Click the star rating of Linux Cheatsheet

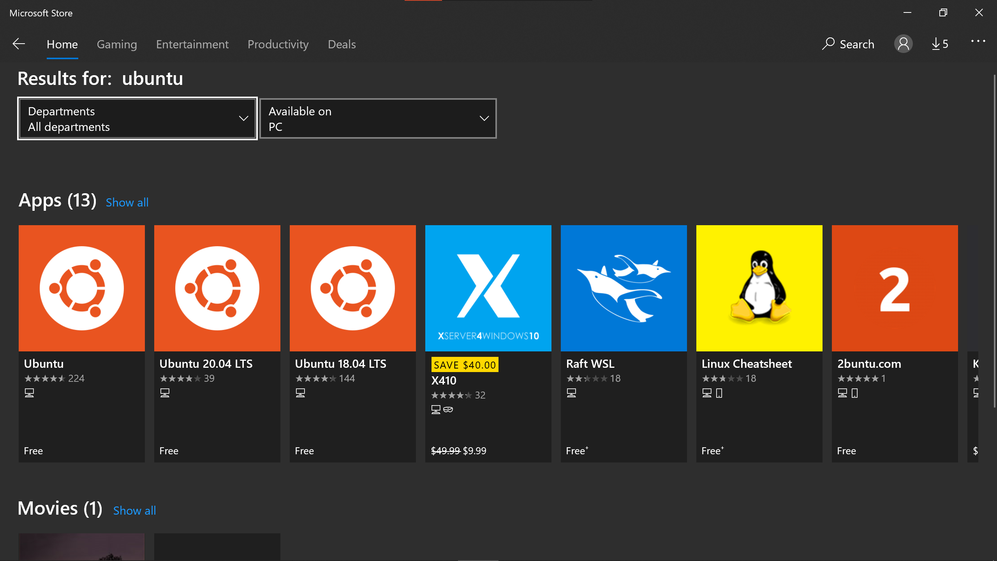[722, 378]
